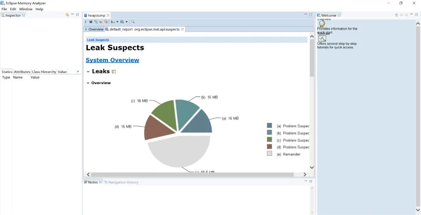Click the Welcome view back arrow
Viewport: 421px width, 215px height.
(x=402, y=15)
